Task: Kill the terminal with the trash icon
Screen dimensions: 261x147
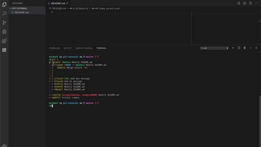Action: coord(245,48)
